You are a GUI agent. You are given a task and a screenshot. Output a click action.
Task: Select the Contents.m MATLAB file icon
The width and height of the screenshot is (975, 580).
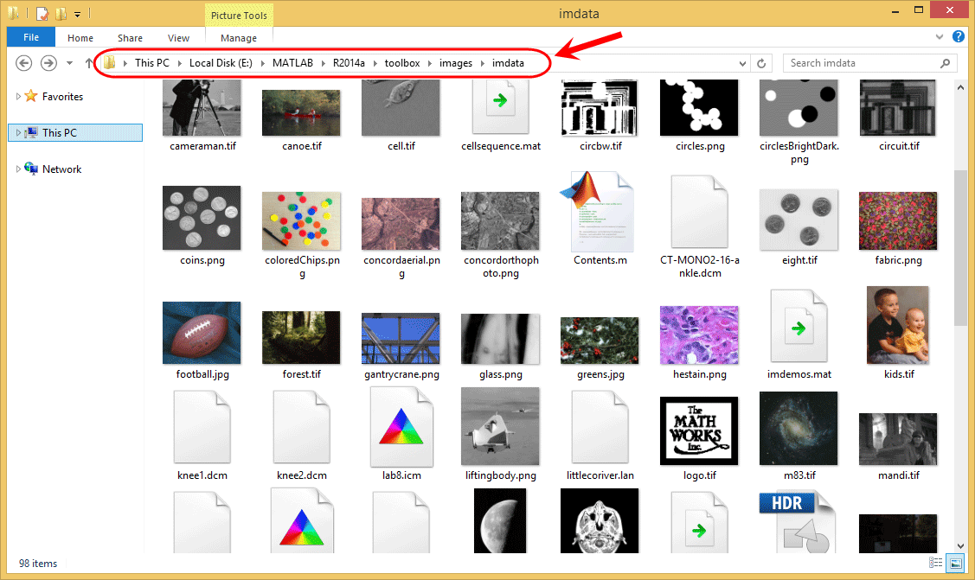pyautogui.click(x=597, y=212)
